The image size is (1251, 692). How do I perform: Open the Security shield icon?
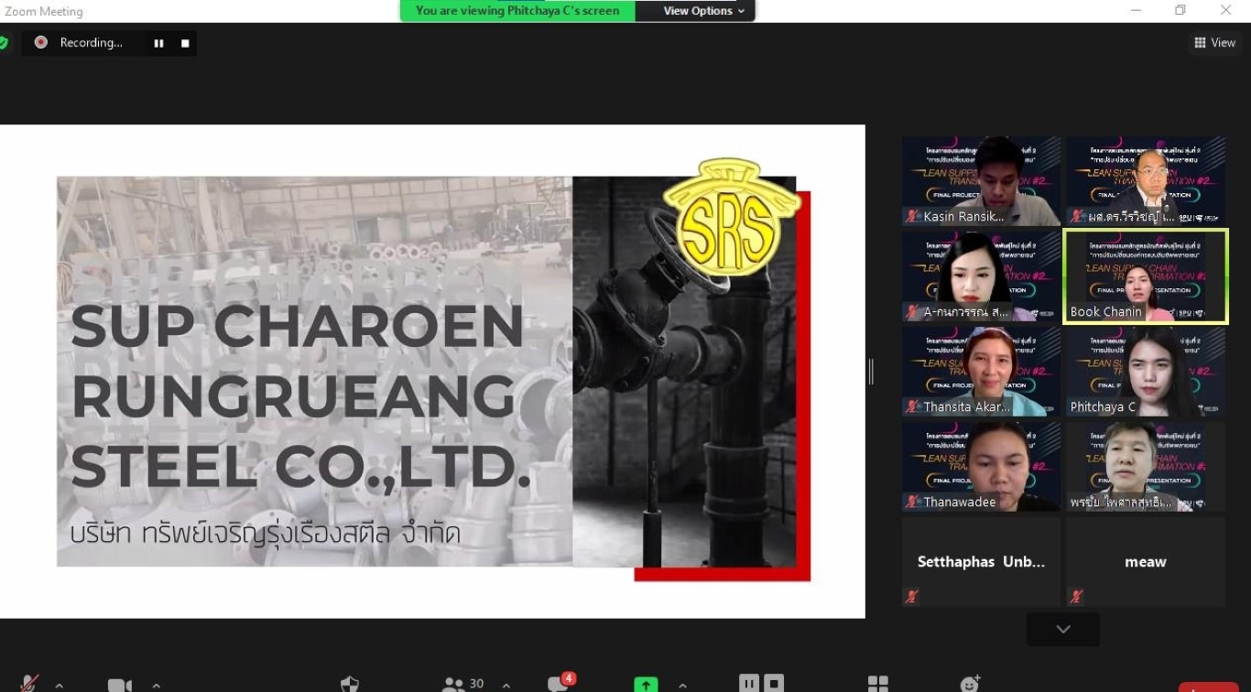pos(349,684)
